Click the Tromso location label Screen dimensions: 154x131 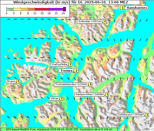(66, 71)
